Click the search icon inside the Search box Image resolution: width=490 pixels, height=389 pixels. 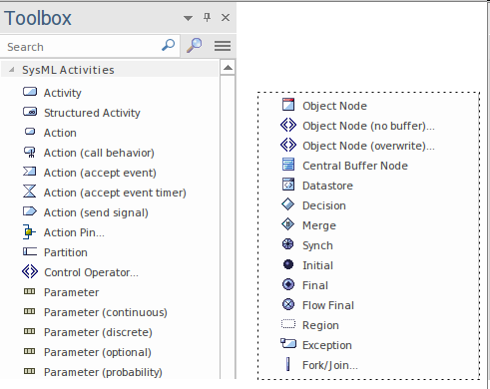point(169,45)
